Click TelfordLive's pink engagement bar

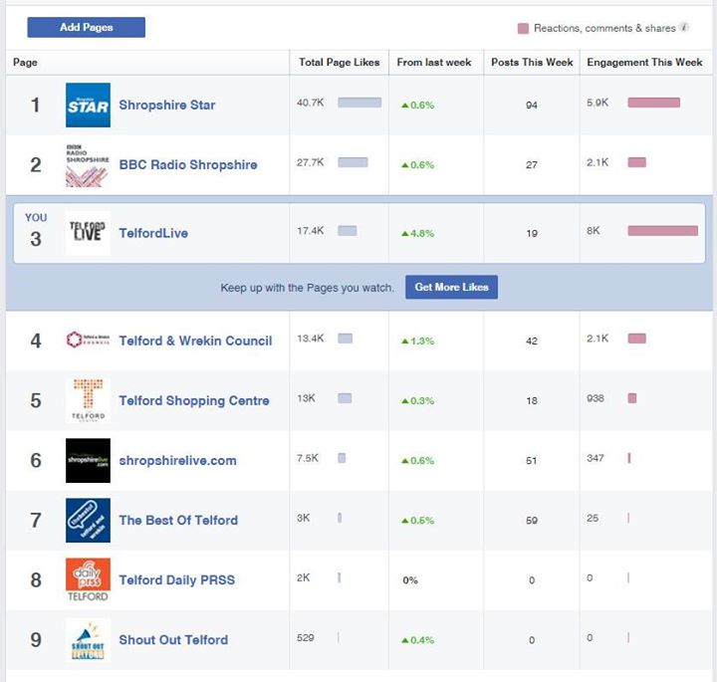(x=663, y=231)
